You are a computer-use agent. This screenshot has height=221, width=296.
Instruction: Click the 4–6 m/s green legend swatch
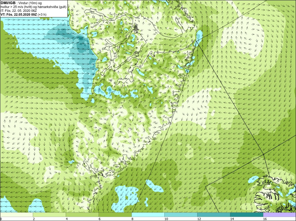82,214
